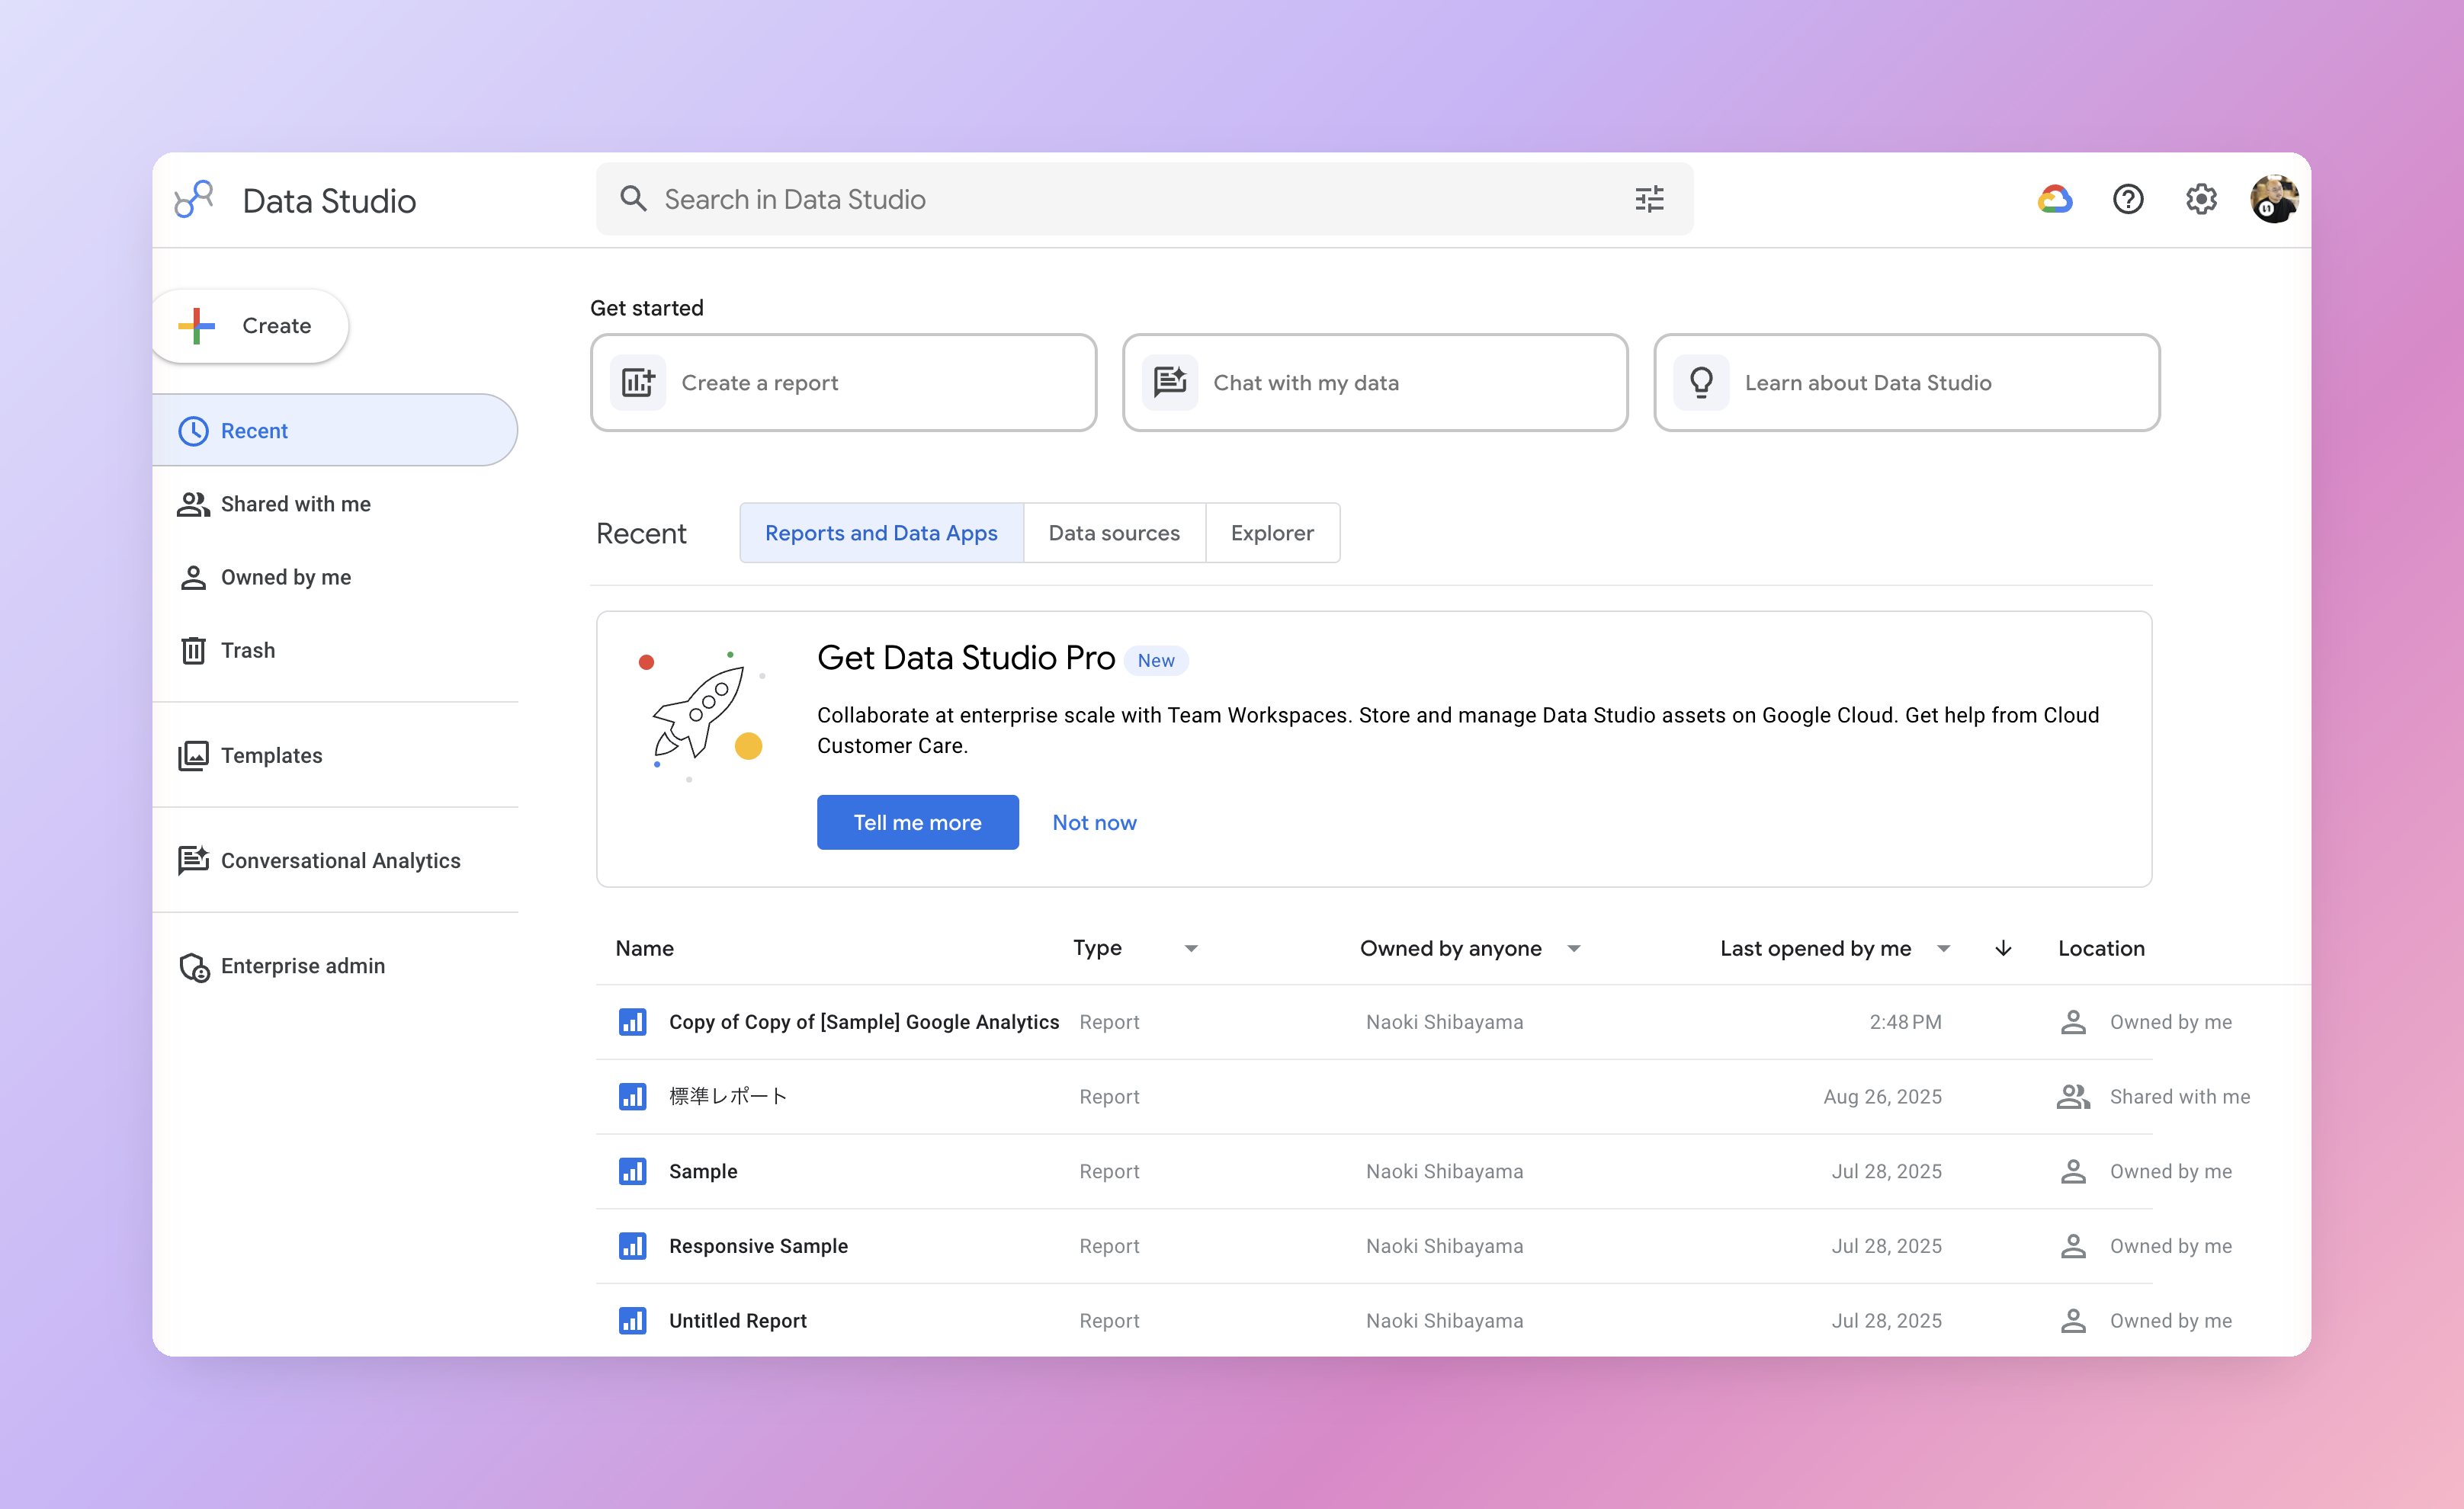Image resolution: width=2464 pixels, height=1509 pixels.
Task: Open Recent in the sidebar
Action: 334,431
